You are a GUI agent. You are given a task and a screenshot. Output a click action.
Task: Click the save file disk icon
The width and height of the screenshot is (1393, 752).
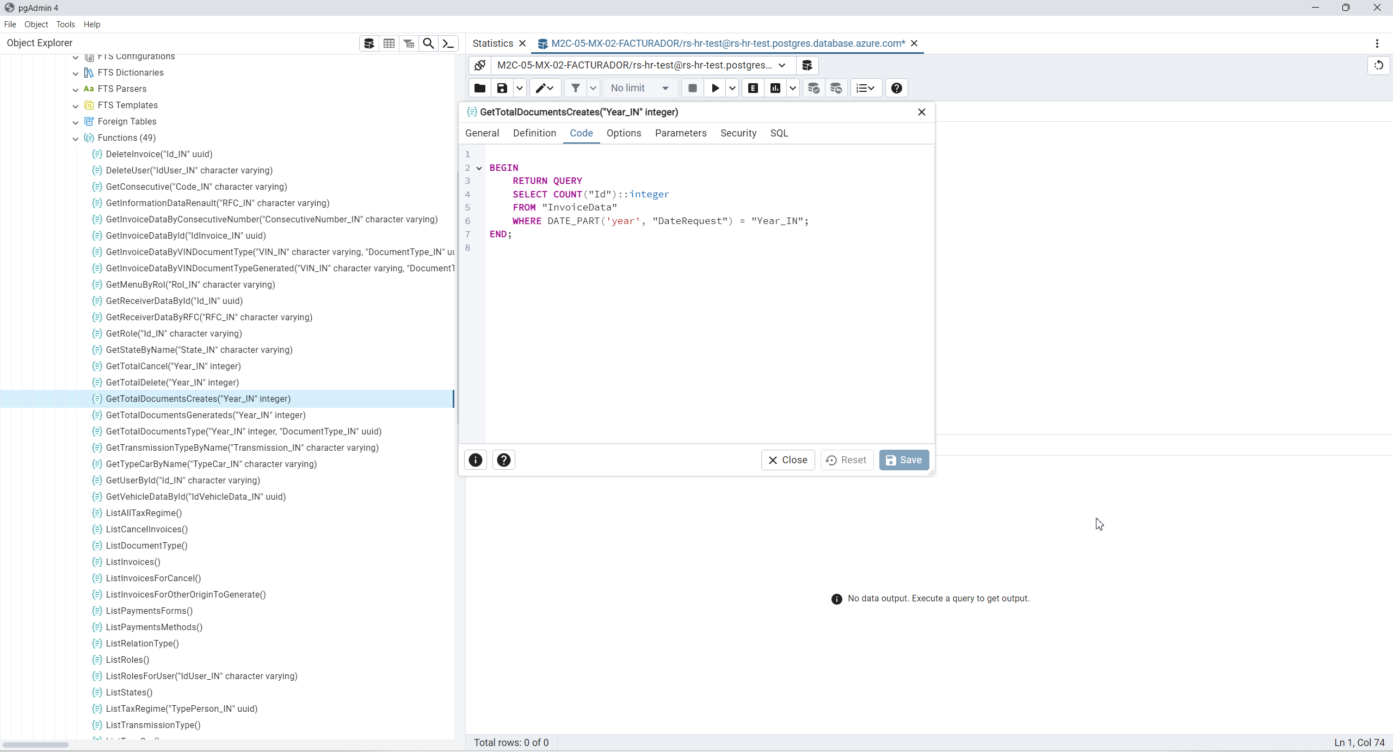coord(502,88)
